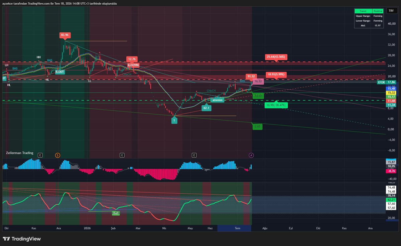Click the Lower Range row label

click(x=363, y=20)
